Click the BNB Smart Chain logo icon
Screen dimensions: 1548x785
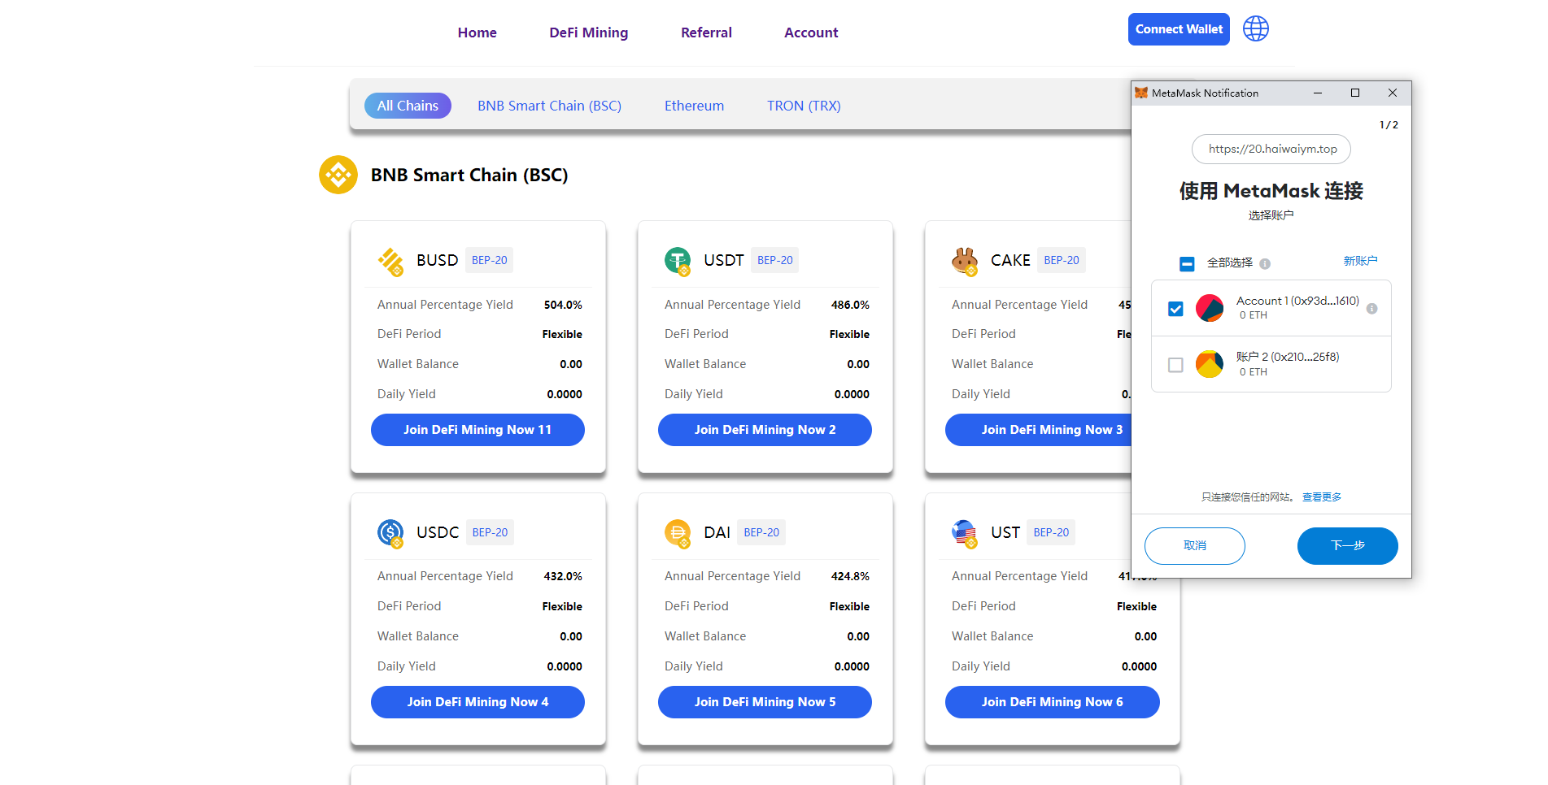(338, 175)
